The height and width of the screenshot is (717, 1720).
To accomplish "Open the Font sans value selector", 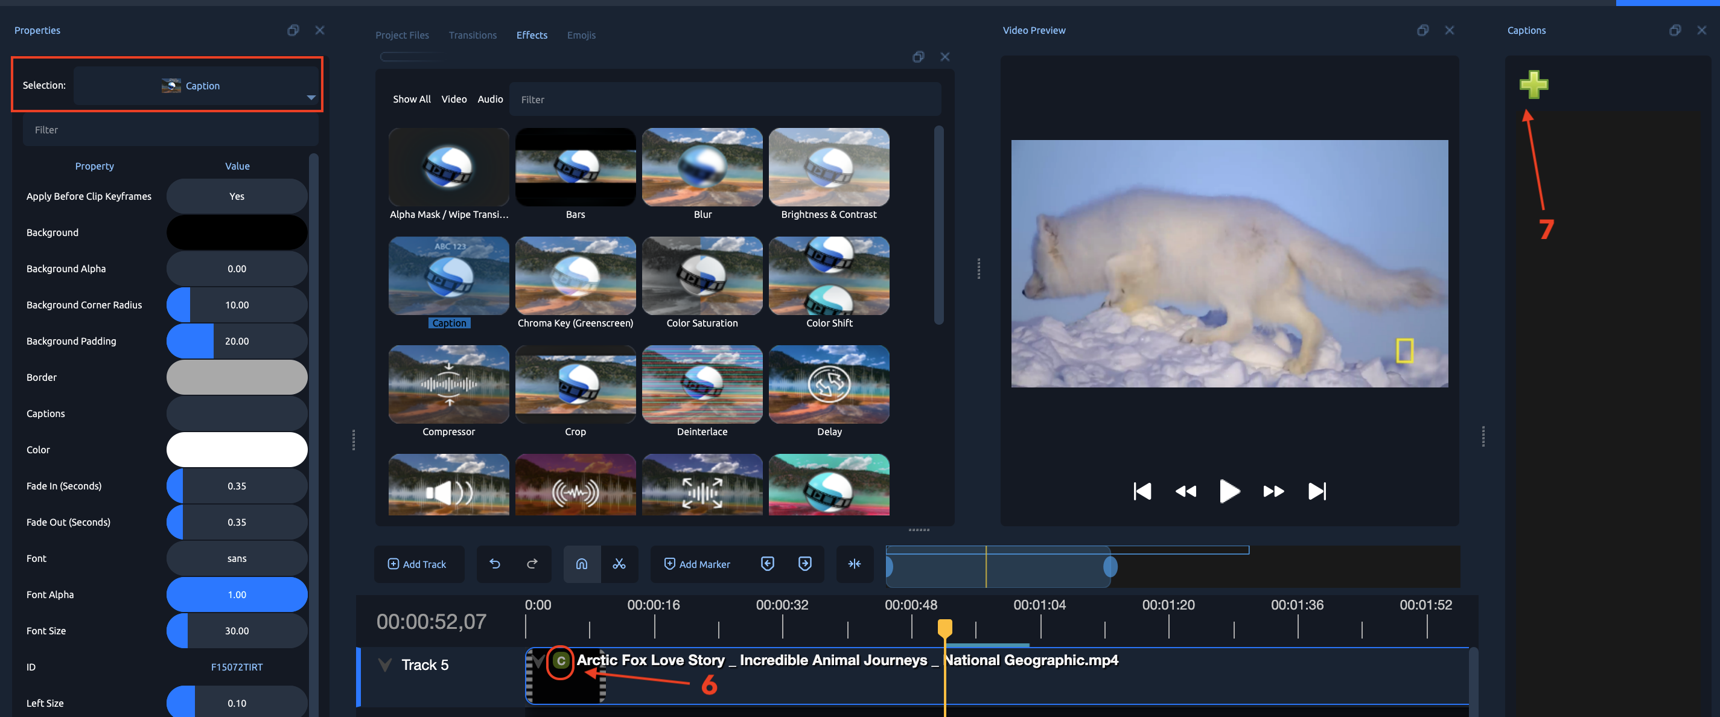I will (237, 558).
